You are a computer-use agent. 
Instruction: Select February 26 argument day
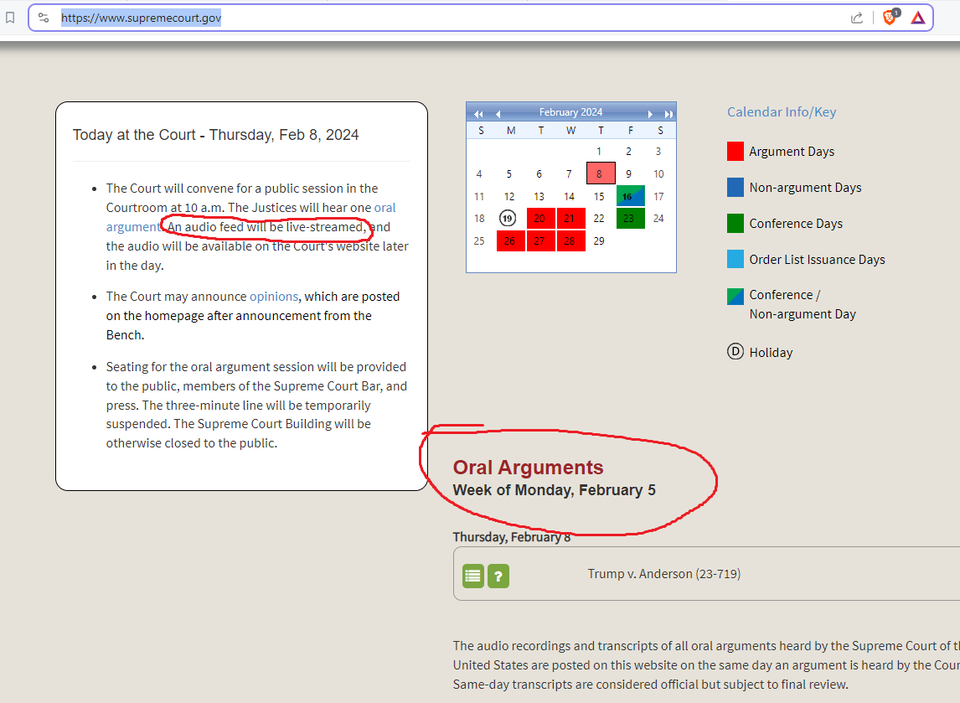tap(510, 240)
